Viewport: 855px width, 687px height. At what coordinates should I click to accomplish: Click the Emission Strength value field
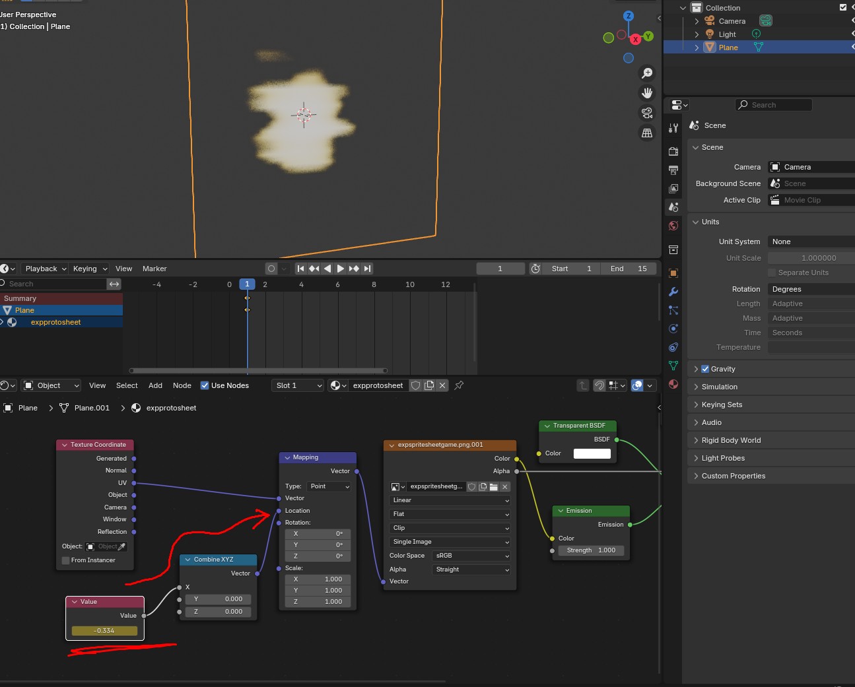click(x=591, y=550)
